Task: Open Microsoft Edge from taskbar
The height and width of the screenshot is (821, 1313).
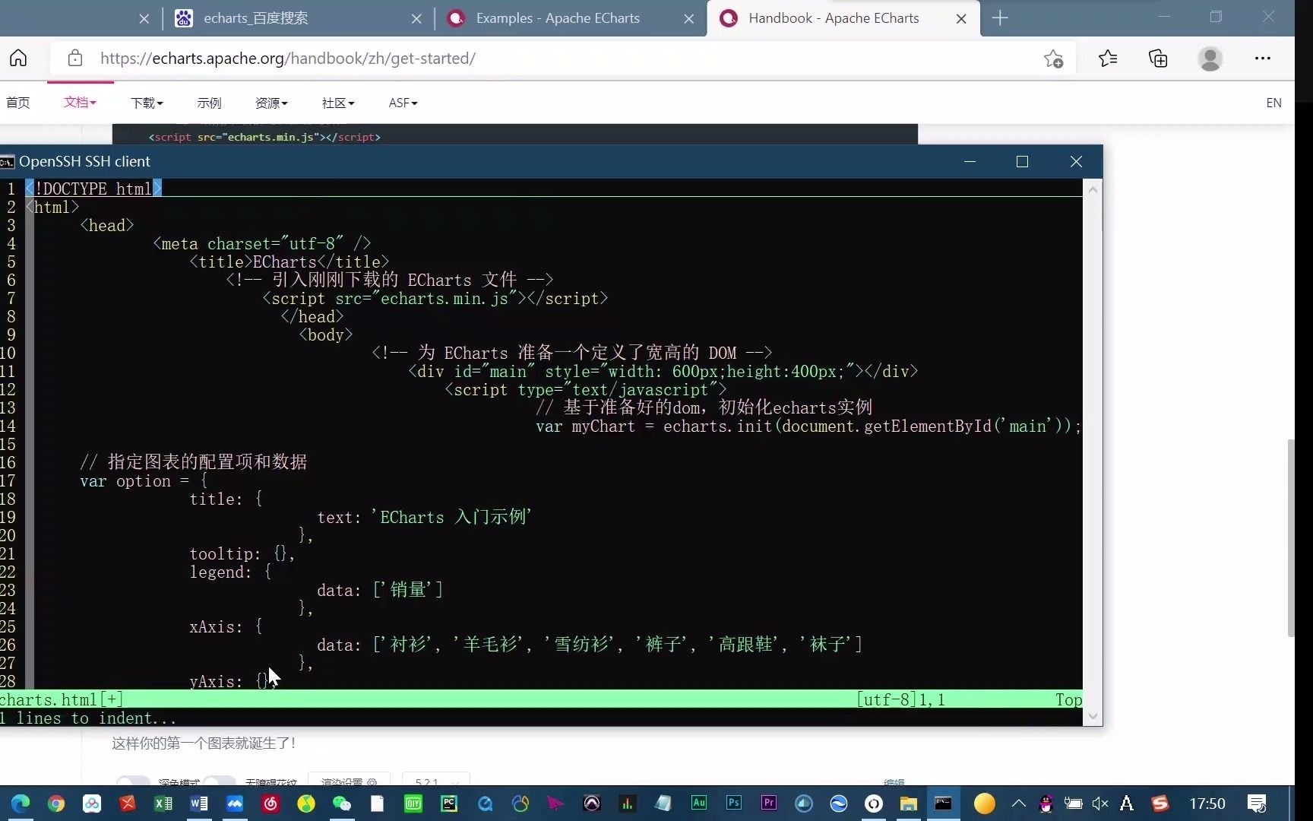Action: 21,804
